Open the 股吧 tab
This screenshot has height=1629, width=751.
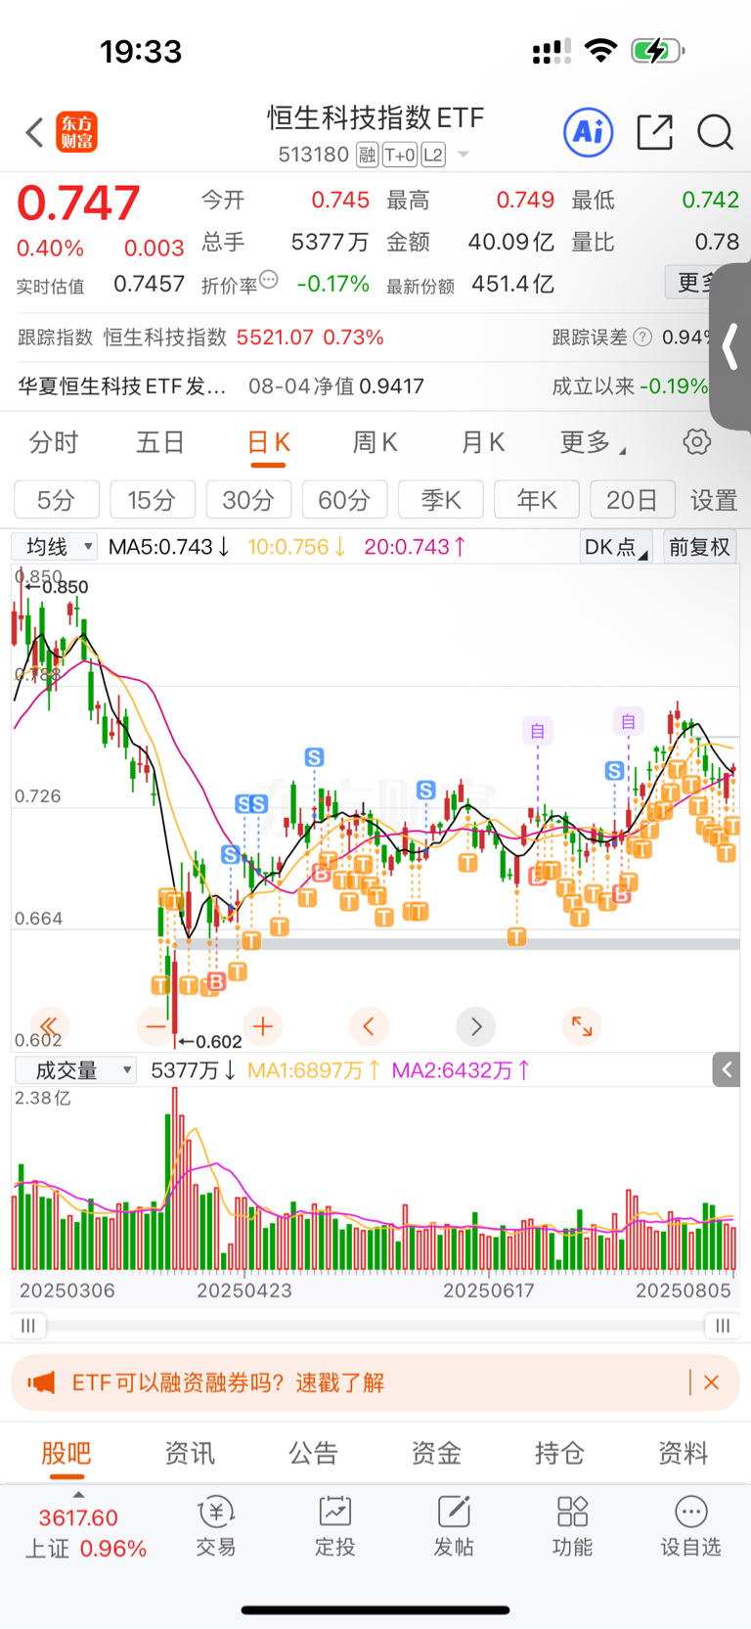click(x=66, y=1453)
